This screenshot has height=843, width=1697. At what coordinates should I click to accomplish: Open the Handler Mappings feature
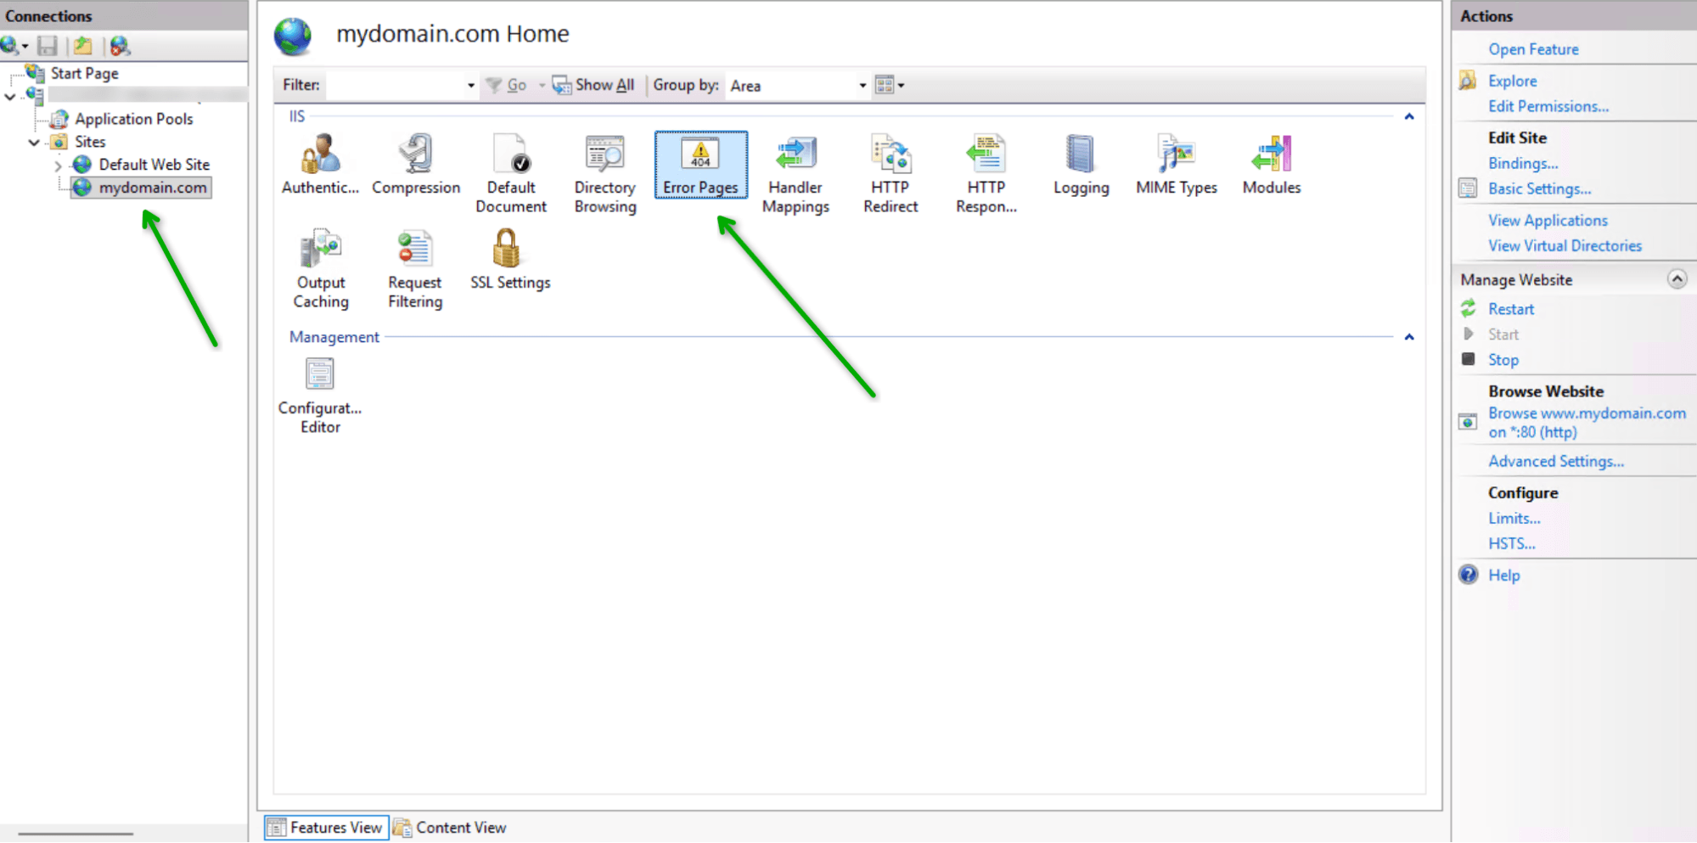[x=795, y=174]
